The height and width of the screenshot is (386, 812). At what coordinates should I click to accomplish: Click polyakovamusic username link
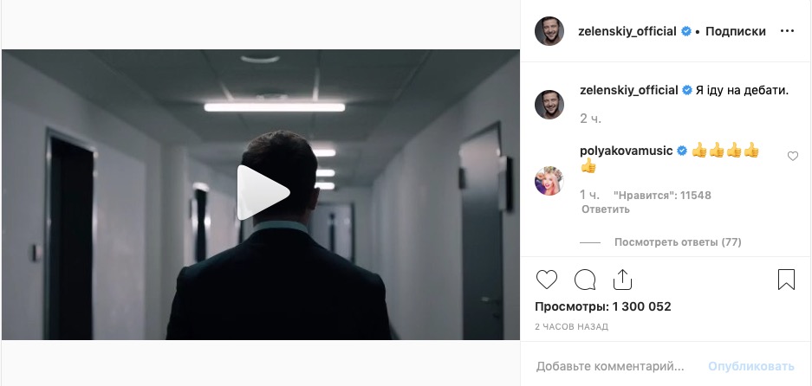(626, 151)
